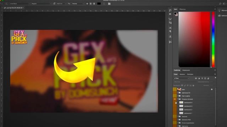Screen dimensions: 227x127
Task: Click the фон layer thumbnail
Action: point(179,89)
